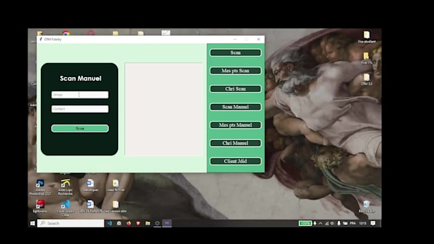
Task: Open Adobe Photoshop 2021 desktop shortcut
Action: pos(40,187)
